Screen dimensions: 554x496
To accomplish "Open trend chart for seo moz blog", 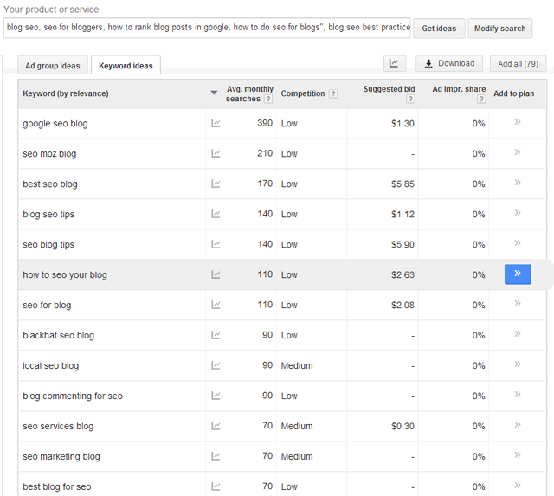I will pyautogui.click(x=216, y=153).
